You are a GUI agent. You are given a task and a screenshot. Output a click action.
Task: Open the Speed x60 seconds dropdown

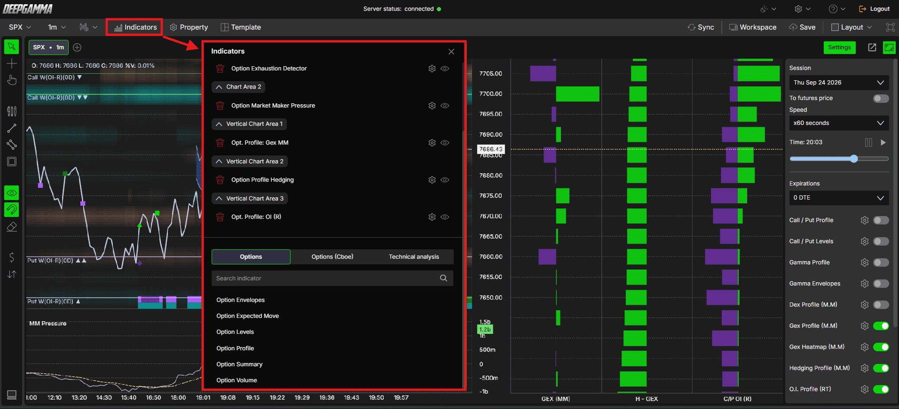[x=839, y=123]
